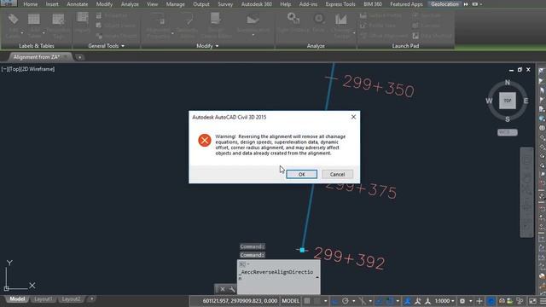546x307 pixels.
Task: Open the Geolocation ribbon tab
Action: click(x=444, y=4)
